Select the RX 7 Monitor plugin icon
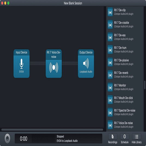Screen dimensions: 146x146 (110, 87)
